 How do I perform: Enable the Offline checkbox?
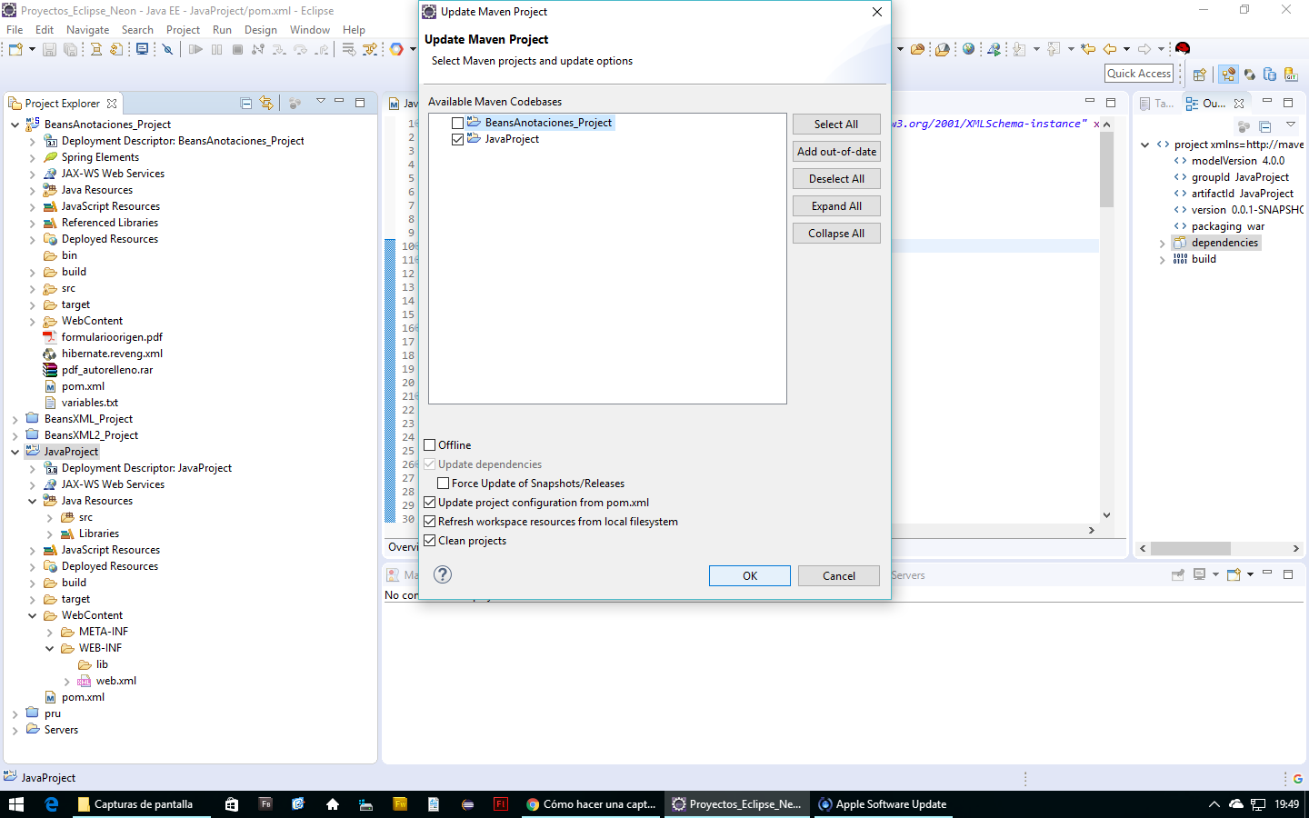pyautogui.click(x=430, y=445)
